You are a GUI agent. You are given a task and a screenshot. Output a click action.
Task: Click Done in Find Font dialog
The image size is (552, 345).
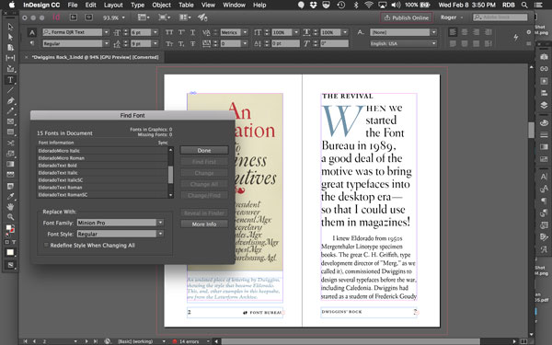pos(204,150)
